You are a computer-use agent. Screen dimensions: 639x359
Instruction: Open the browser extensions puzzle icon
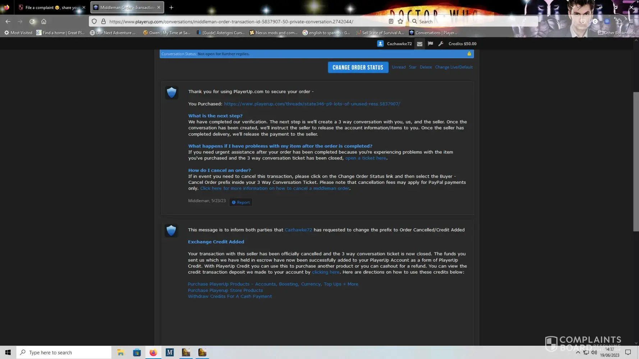tap(619, 22)
